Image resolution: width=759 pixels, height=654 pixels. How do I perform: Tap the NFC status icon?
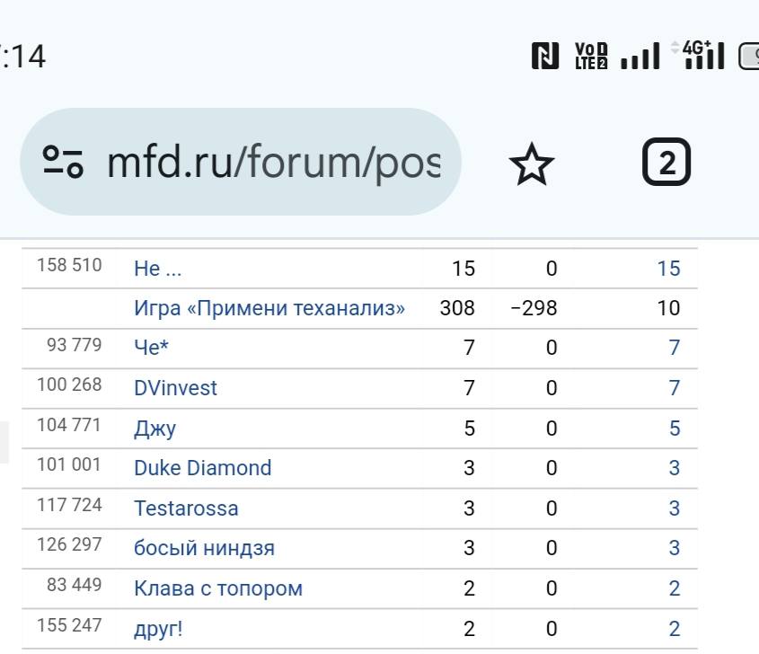tap(545, 56)
